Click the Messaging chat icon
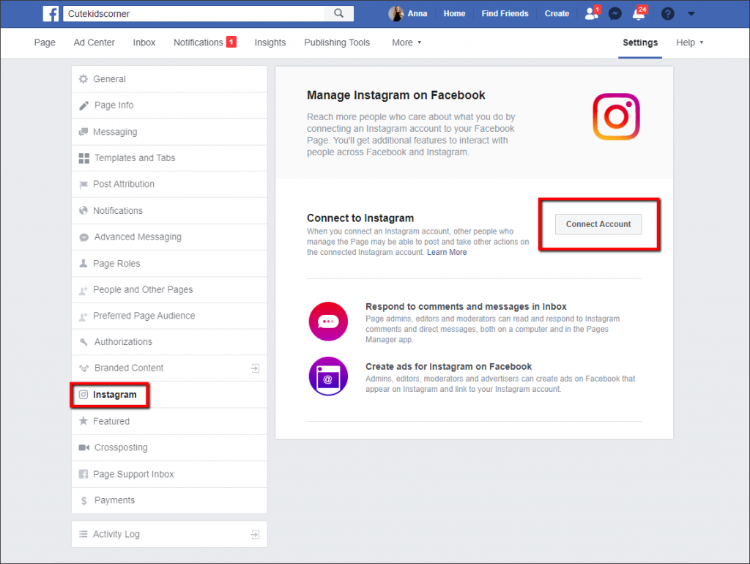 pos(83,132)
